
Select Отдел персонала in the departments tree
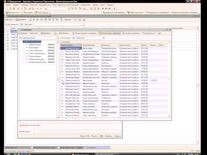click(x=35, y=50)
